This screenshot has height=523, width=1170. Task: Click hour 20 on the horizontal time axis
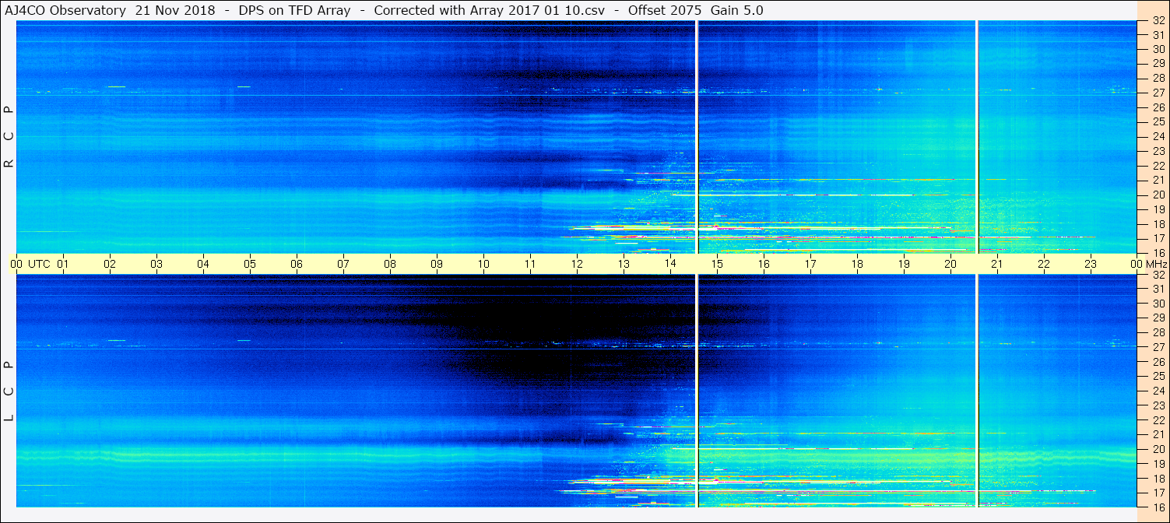[x=950, y=264]
